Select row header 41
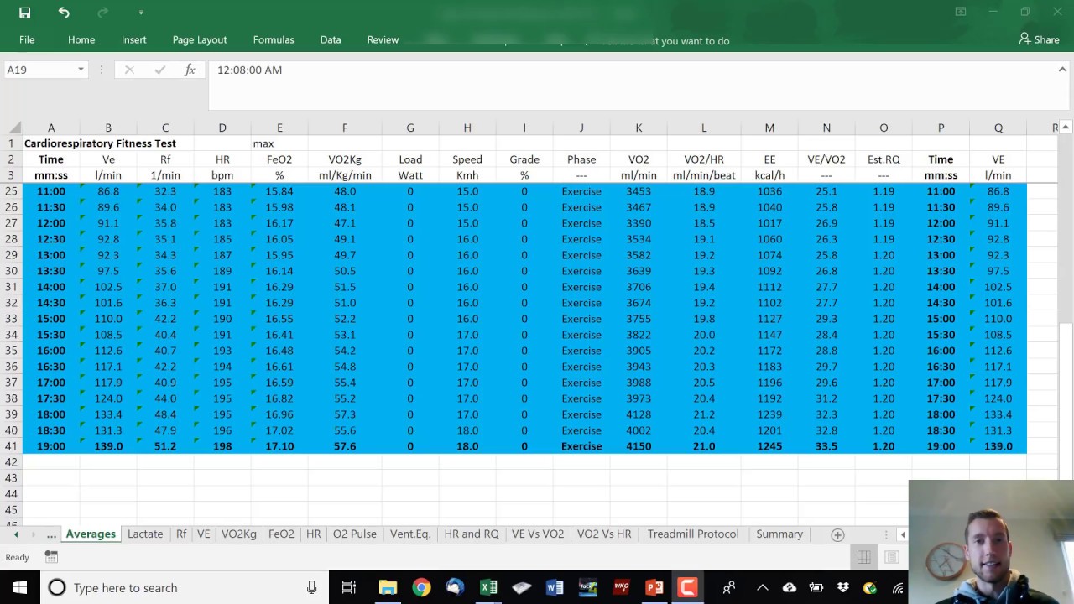 (x=11, y=446)
